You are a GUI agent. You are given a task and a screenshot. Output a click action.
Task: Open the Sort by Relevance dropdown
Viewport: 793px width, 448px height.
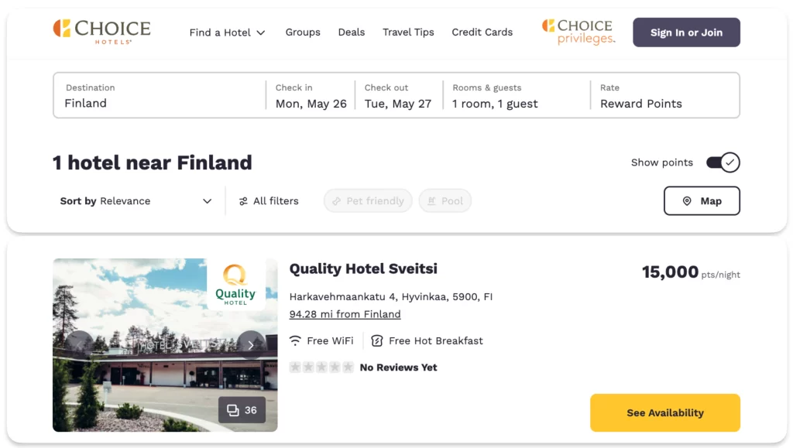136,201
